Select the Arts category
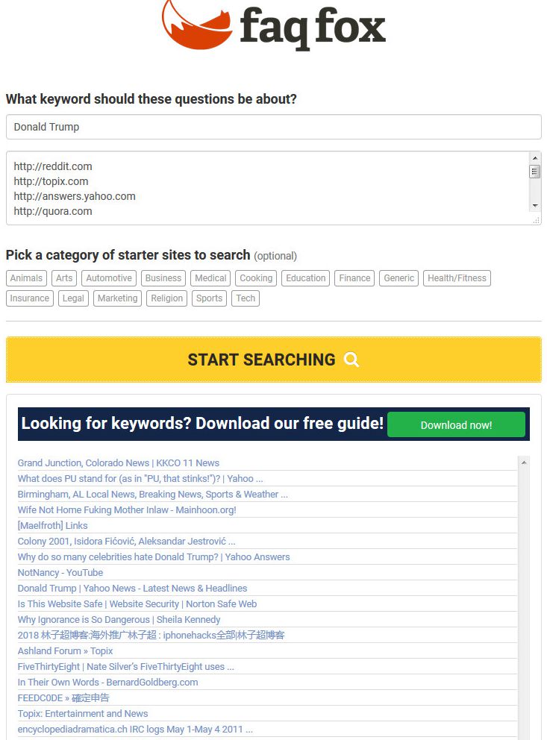 pyautogui.click(x=64, y=278)
